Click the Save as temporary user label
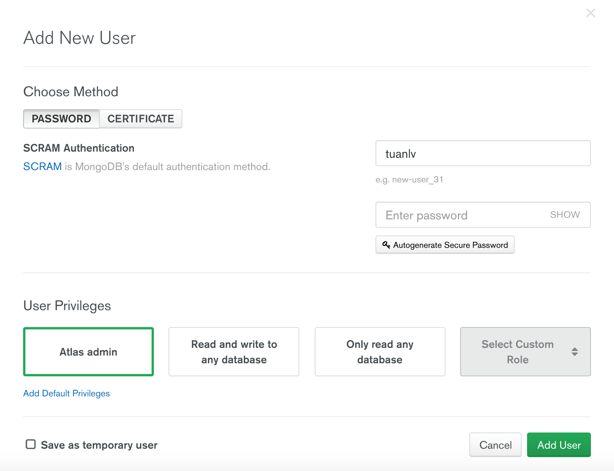This screenshot has width=614, height=471. (x=99, y=445)
